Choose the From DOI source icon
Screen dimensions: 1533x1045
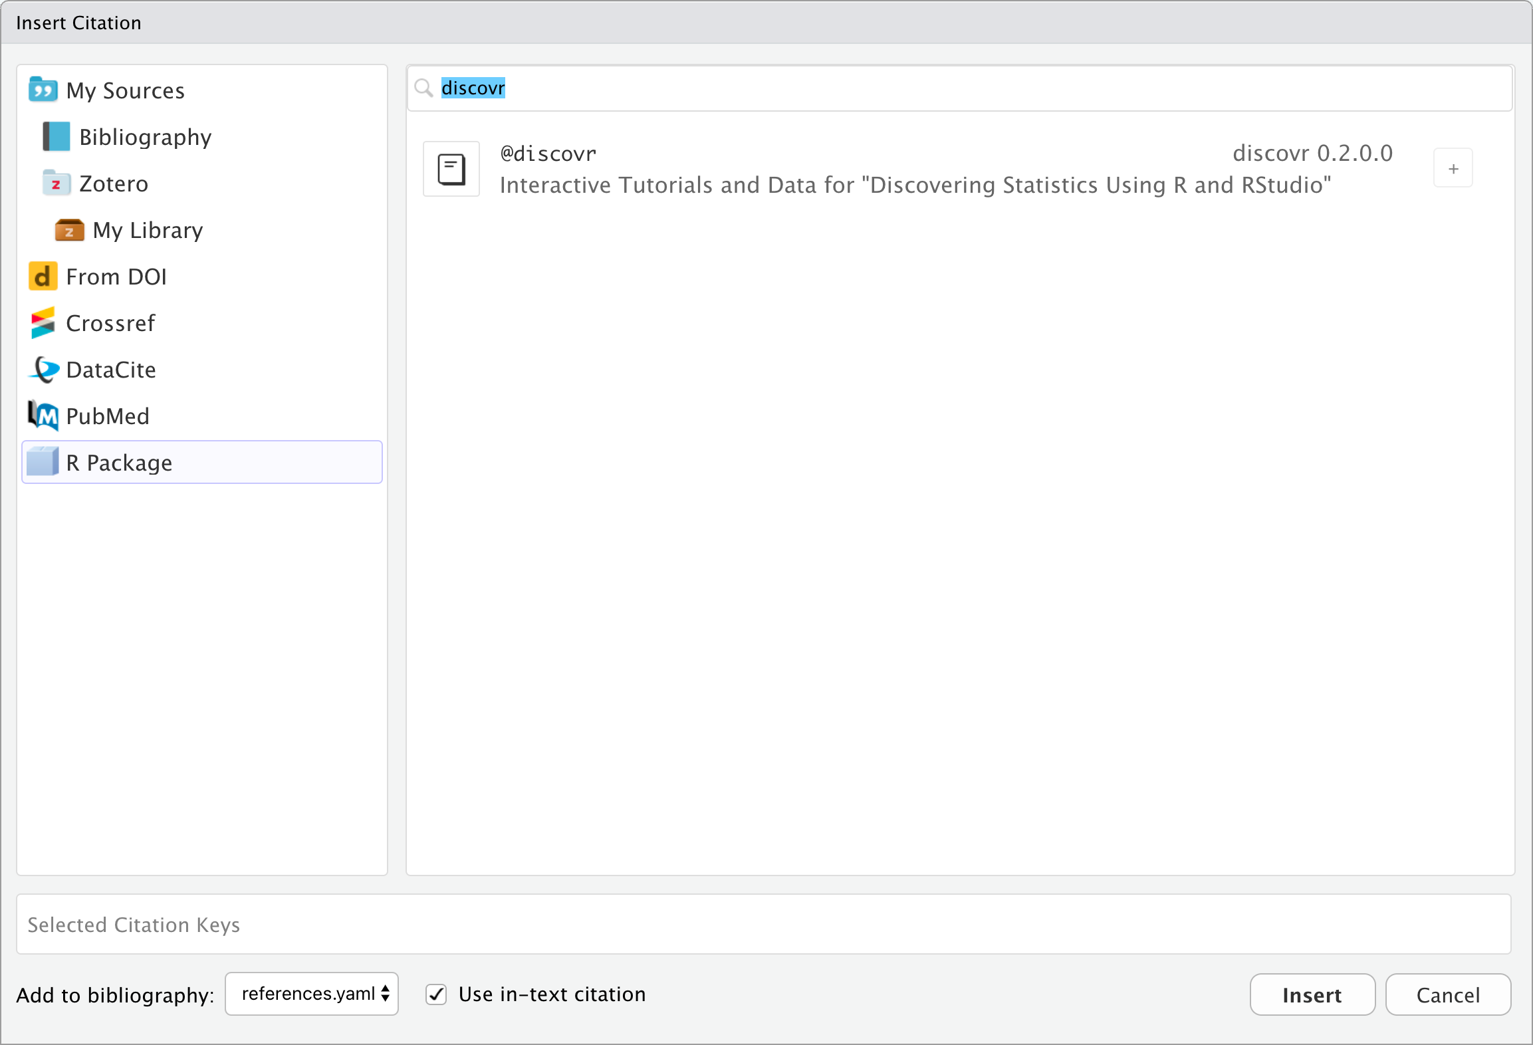[43, 277]
